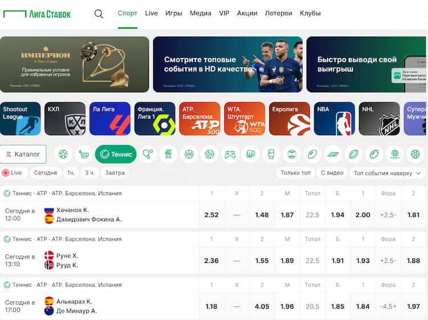
Task: Toggle the Сегодня time filter
Action: [x=45, y=173]
